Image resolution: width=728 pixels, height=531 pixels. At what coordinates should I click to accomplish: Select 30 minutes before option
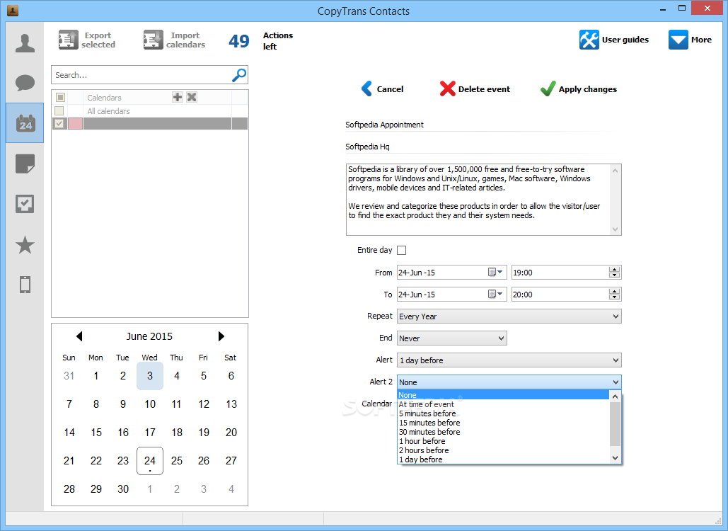pyautogui.click(x=503, y=432)
